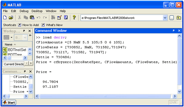Viewport: 184px width, 107px height.
Task: Click Command Window vertical scrollbar thumb
Action: (179, 62)
